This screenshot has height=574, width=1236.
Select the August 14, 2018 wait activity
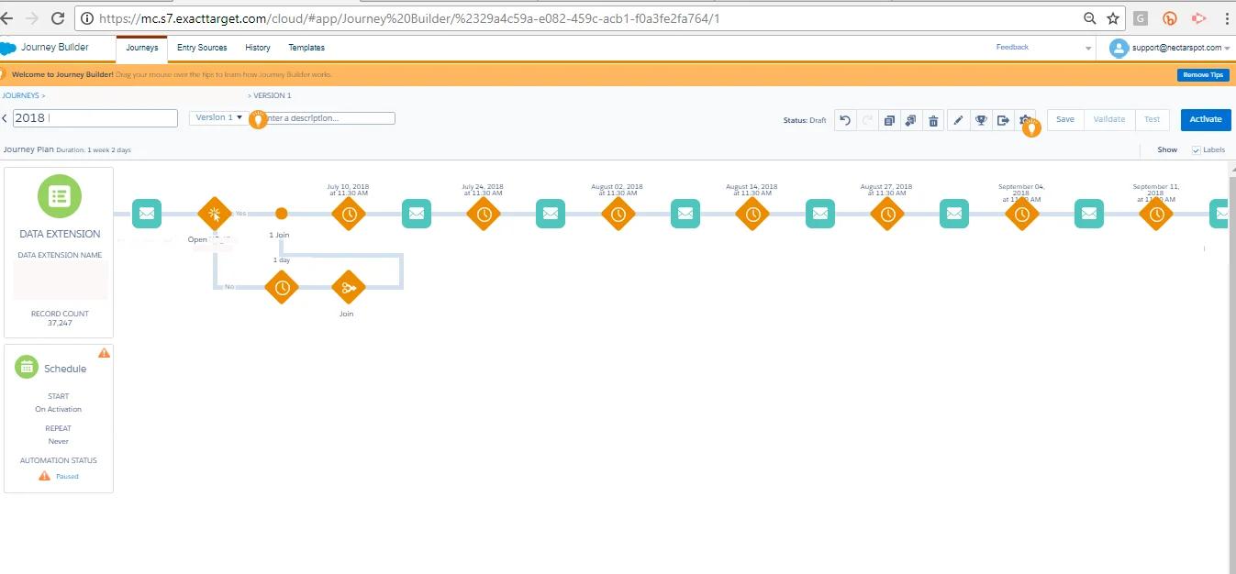click(752, 214)
